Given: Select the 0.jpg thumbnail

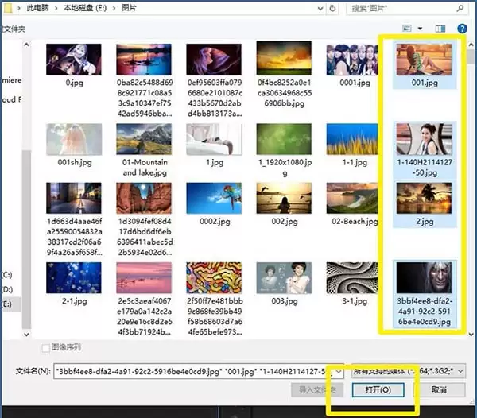Looking at the screenshot, I should tap(74, 60).
